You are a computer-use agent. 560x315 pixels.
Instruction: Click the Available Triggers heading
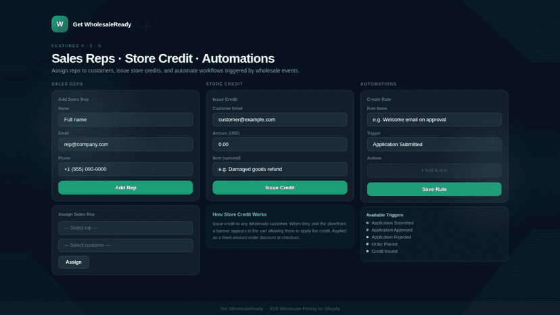385,215
